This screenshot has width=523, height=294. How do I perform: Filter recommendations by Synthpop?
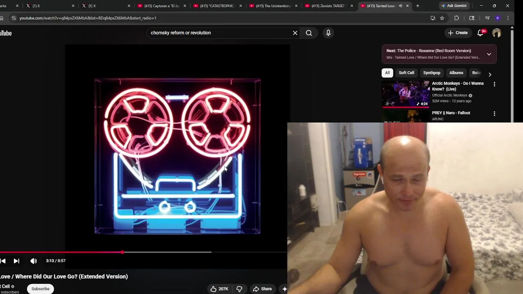click(x=432, y=73)
